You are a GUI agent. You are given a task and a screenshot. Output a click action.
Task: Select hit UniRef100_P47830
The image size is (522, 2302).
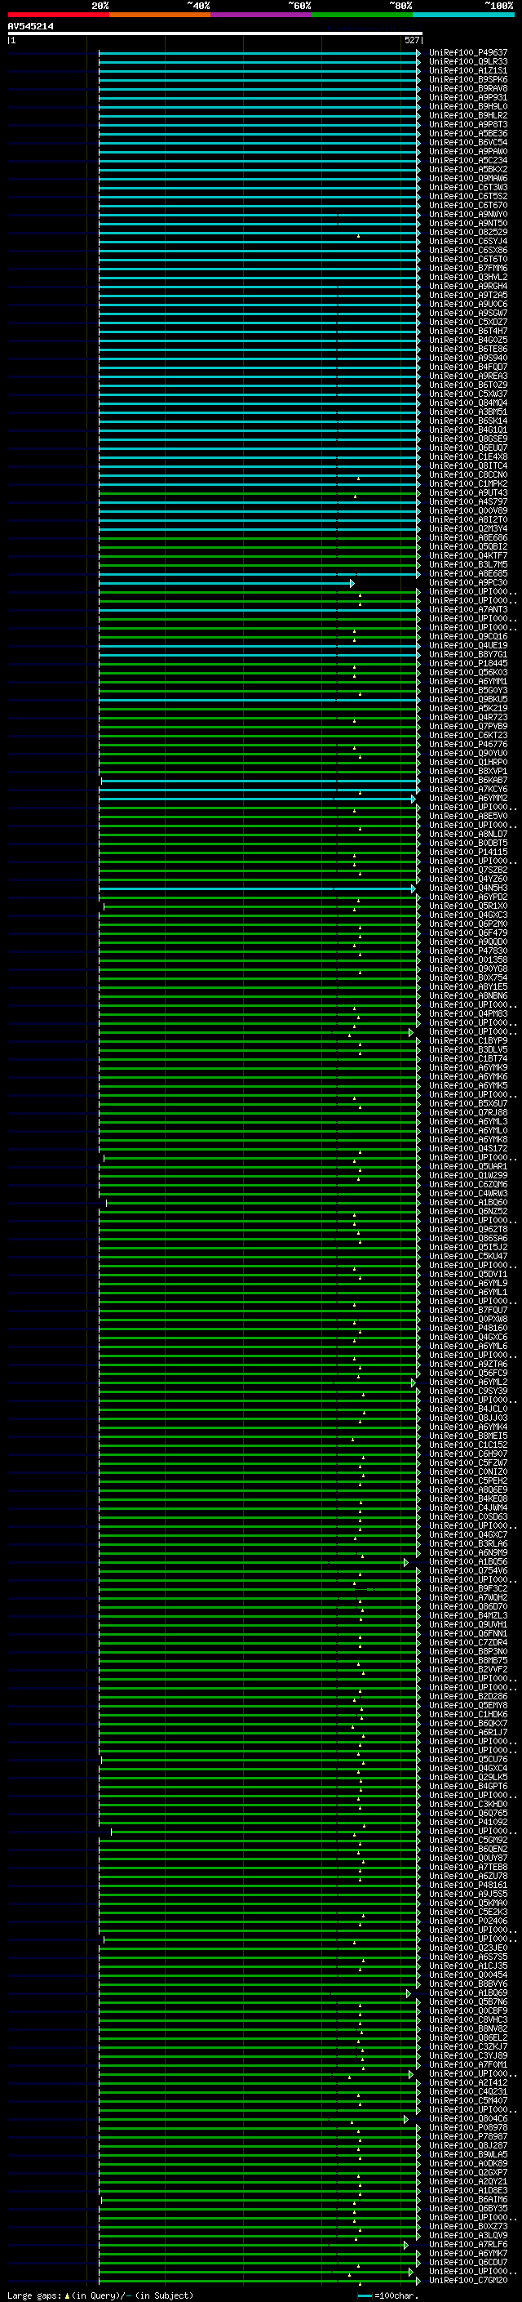[x=467, y=951]
